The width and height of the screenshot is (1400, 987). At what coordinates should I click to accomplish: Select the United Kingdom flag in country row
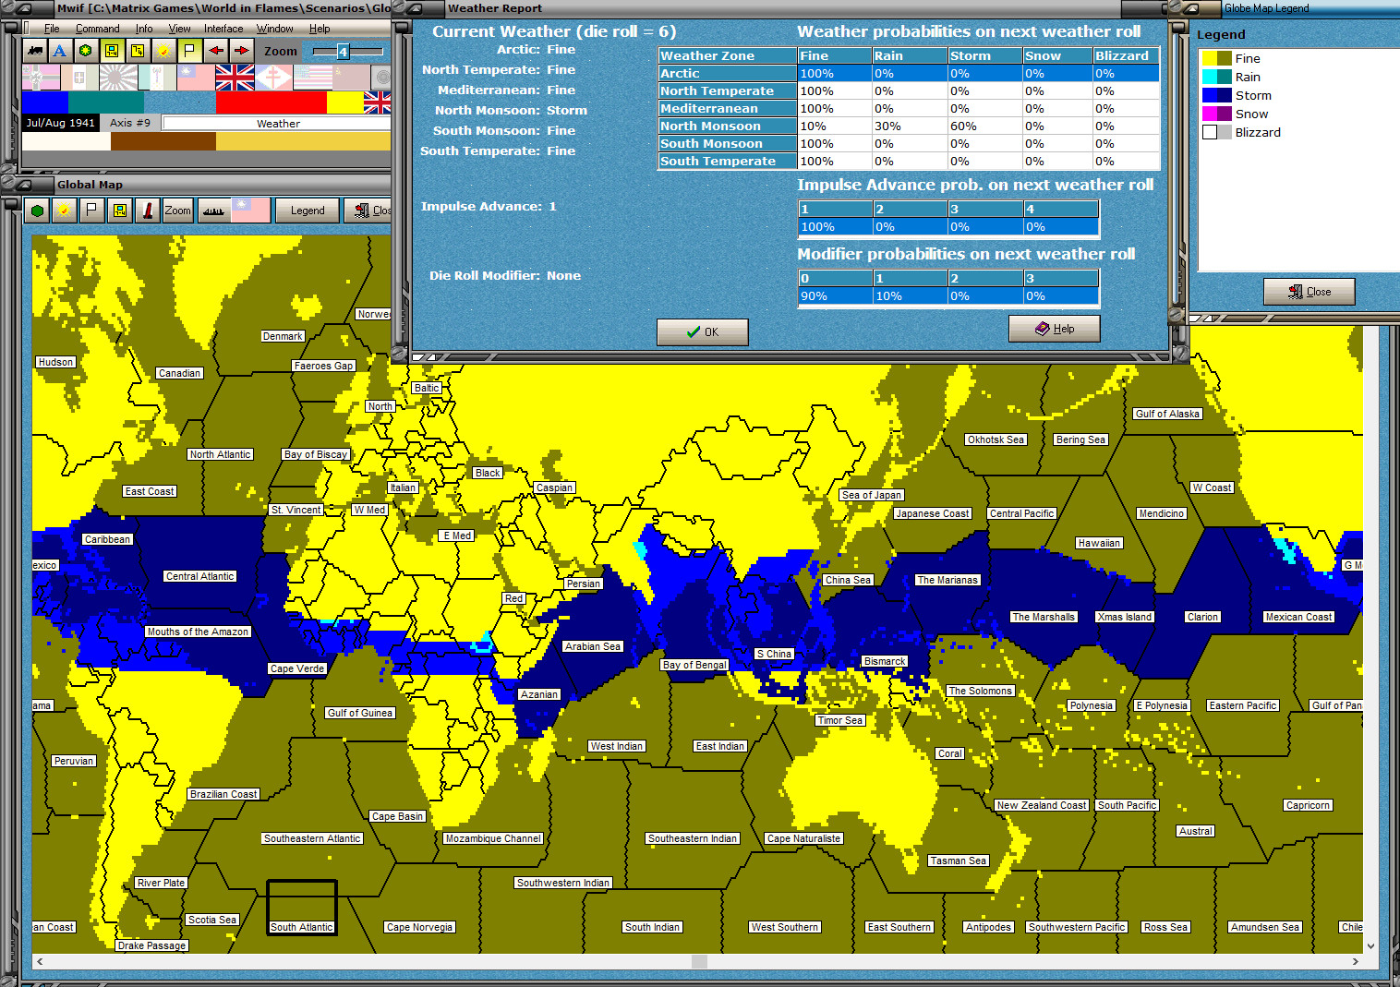click(235, 78)
